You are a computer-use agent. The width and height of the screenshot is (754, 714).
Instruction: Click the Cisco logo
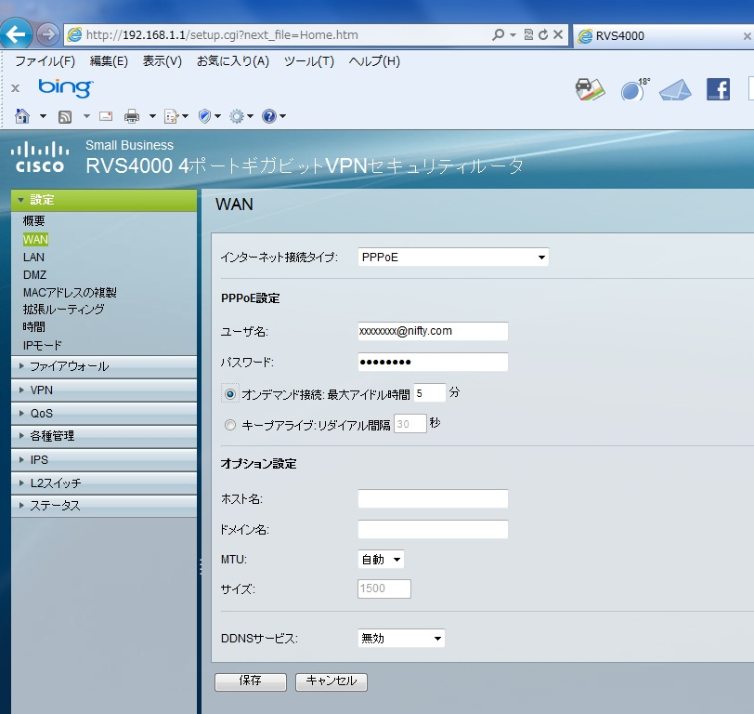[40, 157]
